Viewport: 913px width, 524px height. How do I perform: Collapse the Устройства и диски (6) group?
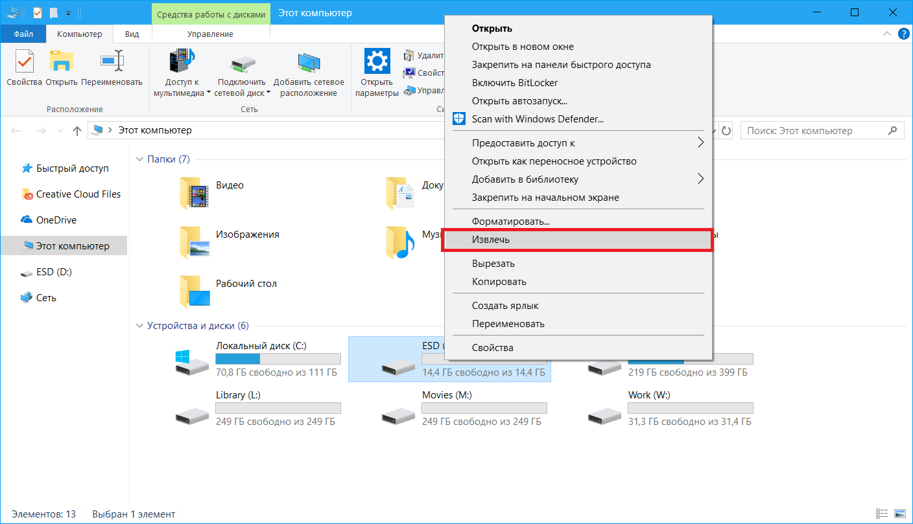(139, 326)
